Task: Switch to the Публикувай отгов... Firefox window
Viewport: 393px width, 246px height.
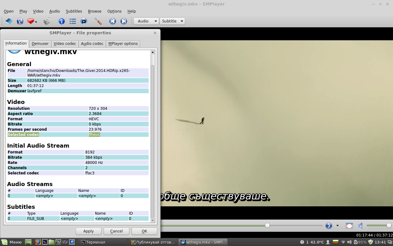Action: point(153,242)
